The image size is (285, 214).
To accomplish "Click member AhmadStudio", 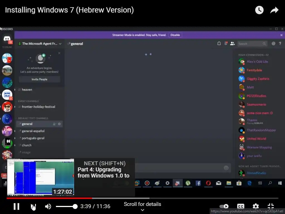I will click(256, 173).
